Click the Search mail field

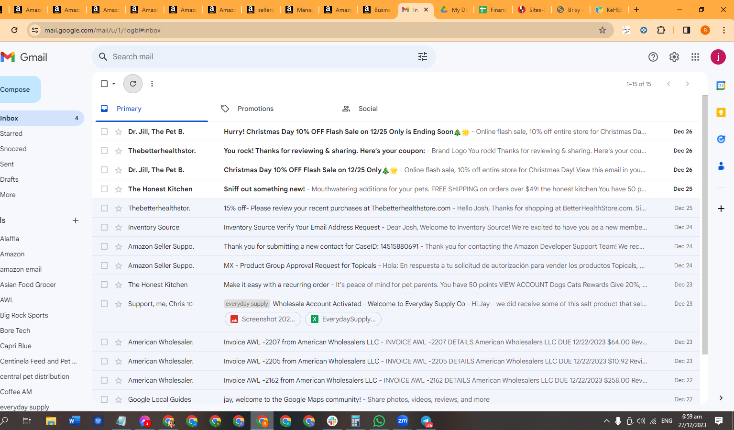(263, 57)
